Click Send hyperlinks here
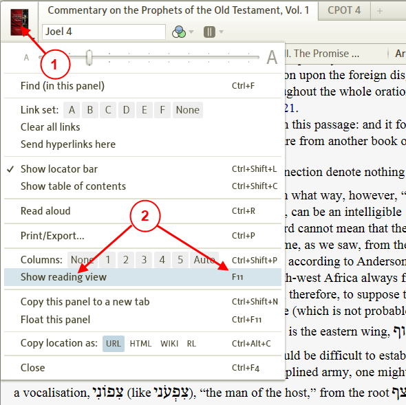 click(68, 144)
